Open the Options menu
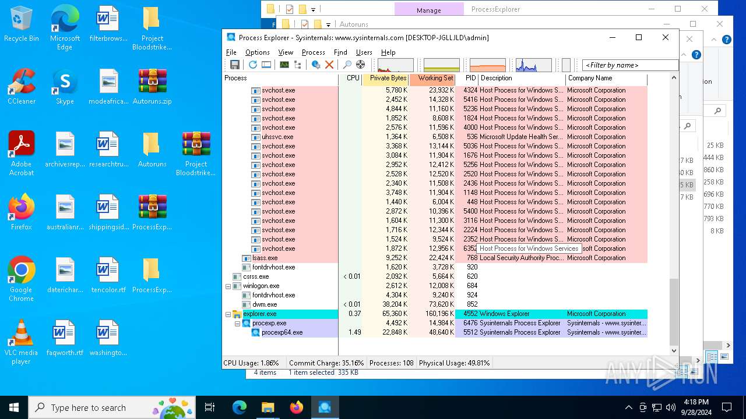 (258, 52)
